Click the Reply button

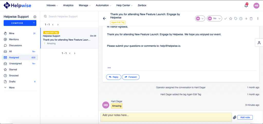(x=114, y=77)
